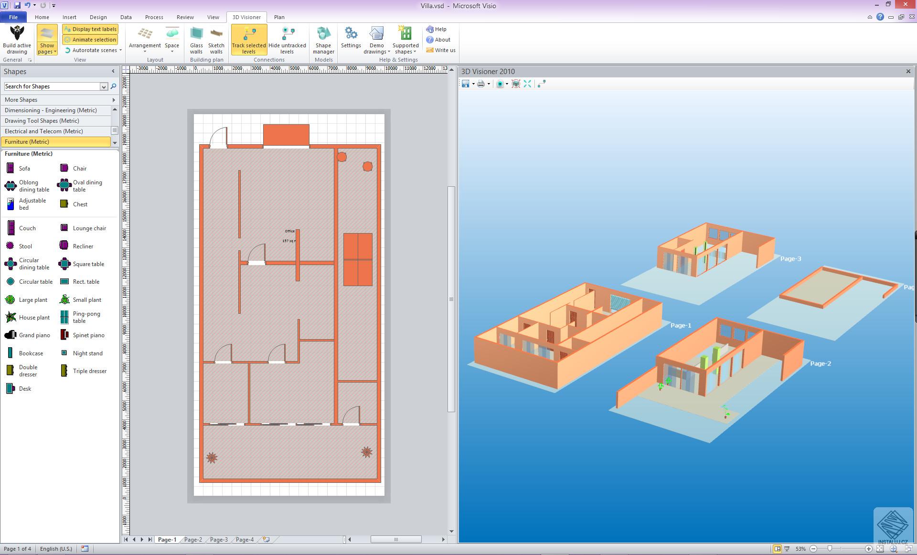Screen dimensions: 917x555
Task: Select the Glass walls tool
Action: point(196,39)
